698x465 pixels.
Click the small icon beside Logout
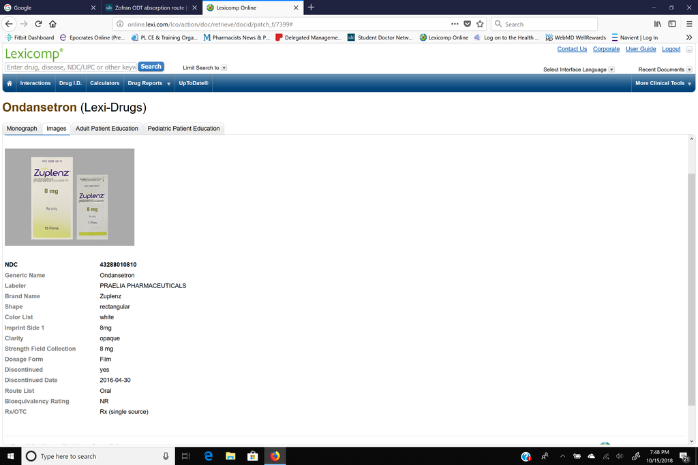pyautogui.click(x=689, y=49)
